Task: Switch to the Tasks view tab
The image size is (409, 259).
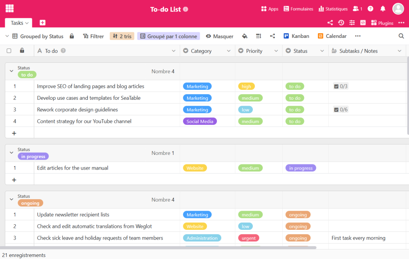Action: click(17, 23)
